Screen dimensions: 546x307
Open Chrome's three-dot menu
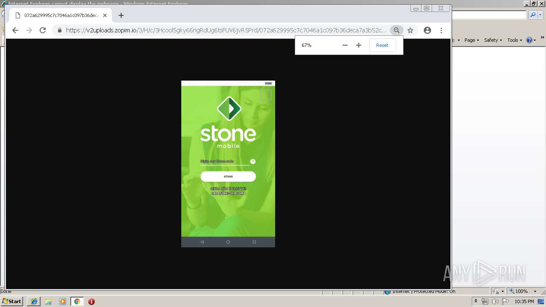[x=441, y=30]
